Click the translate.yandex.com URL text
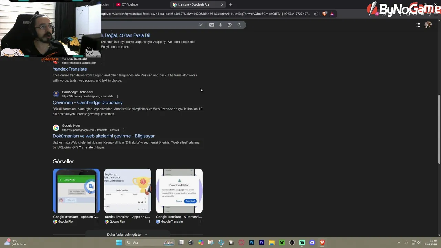This screenshot has height=248, width=441. tap(79, 63)
